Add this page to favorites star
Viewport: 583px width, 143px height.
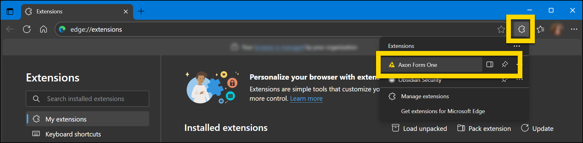[501, 29]
